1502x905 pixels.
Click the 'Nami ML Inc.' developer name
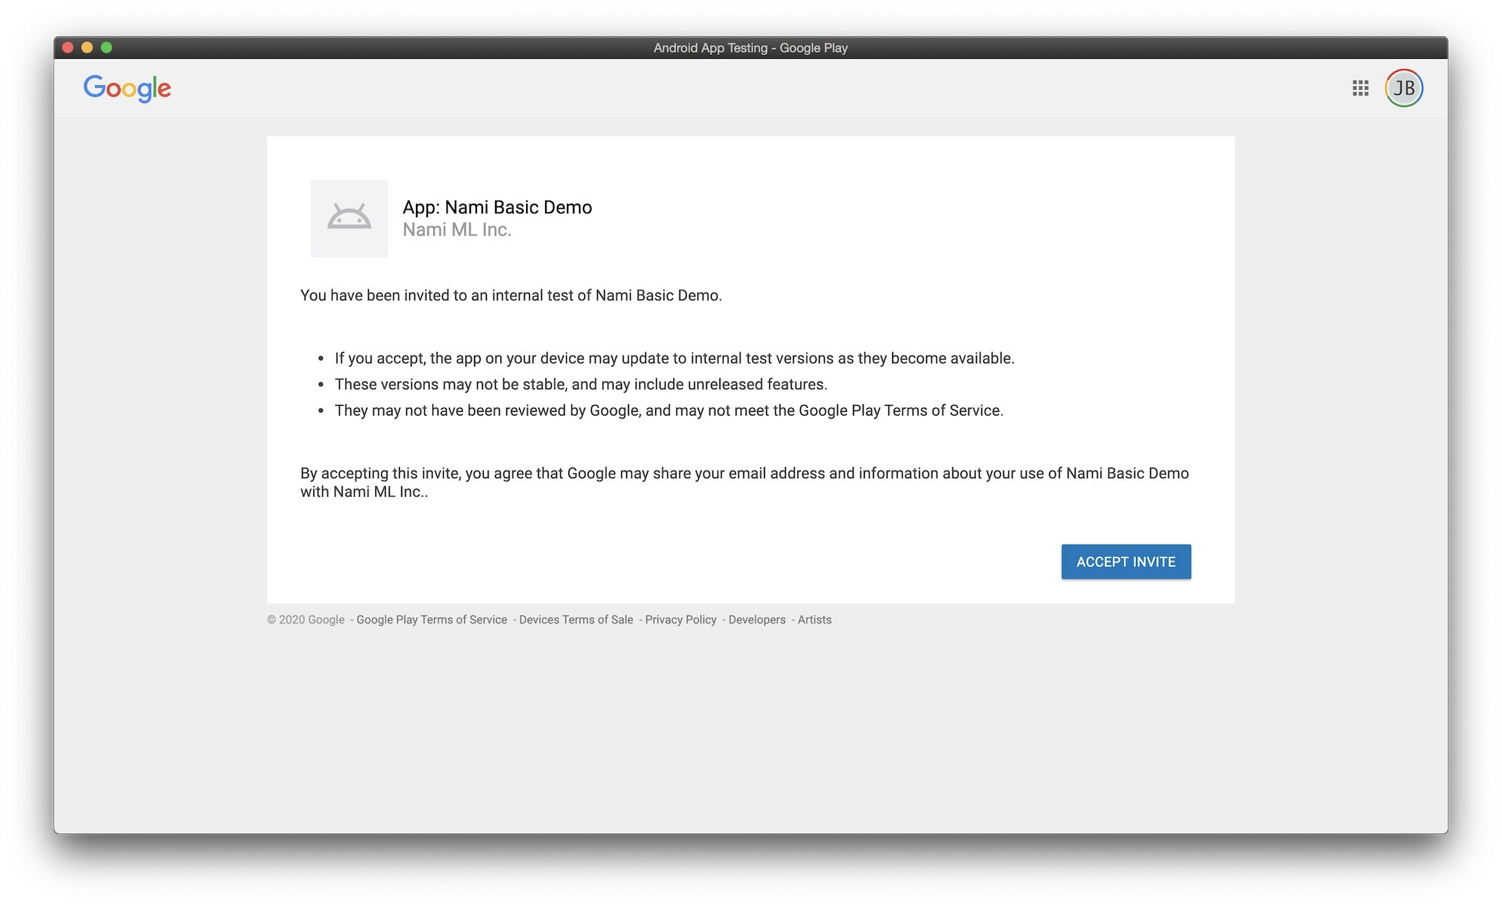click(457, 230)
